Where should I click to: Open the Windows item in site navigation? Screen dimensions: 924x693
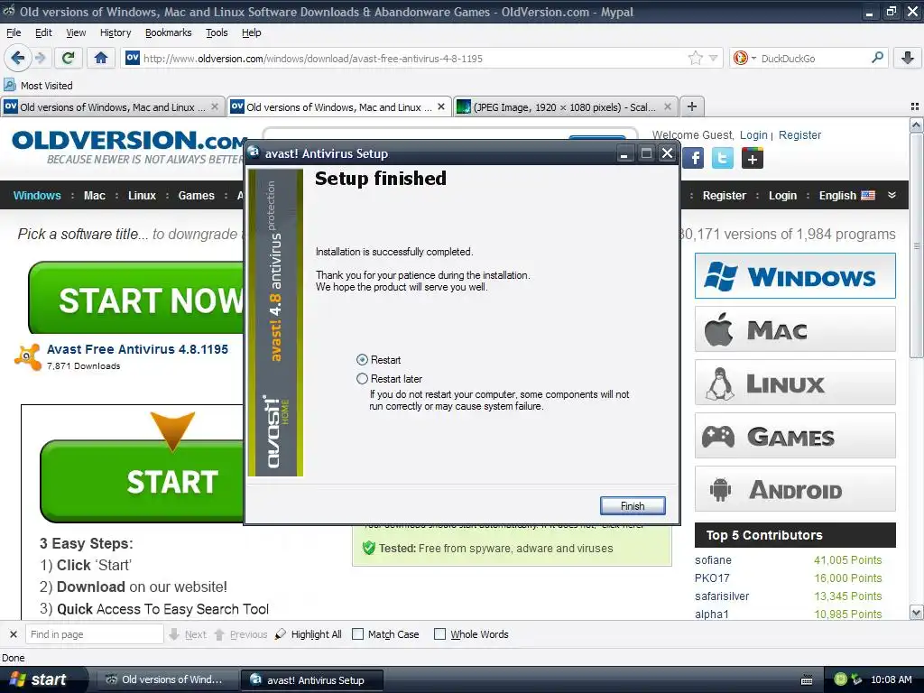point(37,195)
